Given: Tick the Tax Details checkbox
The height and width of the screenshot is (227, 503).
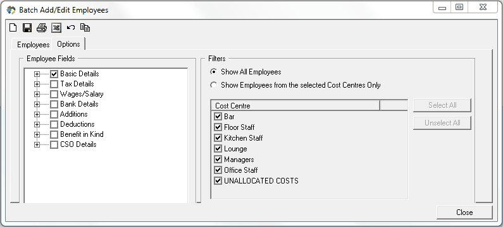Looking at the screenshot, I should tap(54, 84).
